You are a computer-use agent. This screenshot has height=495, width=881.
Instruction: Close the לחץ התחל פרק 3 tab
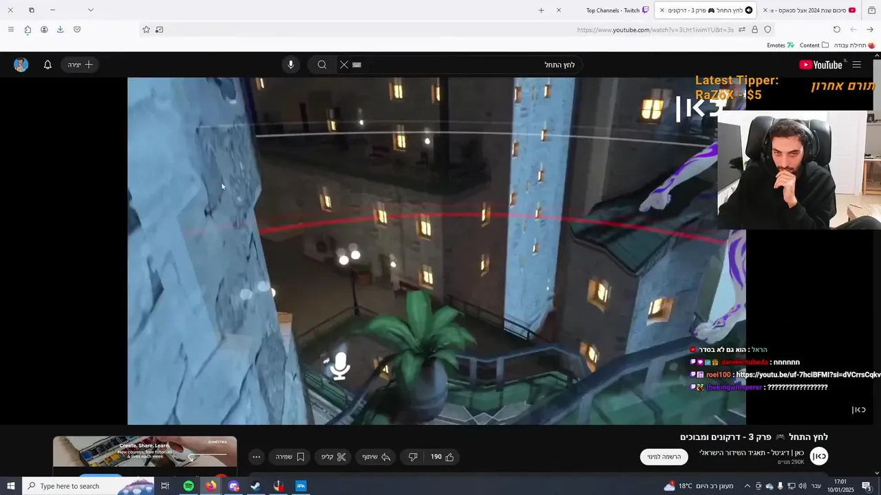tap(662, 10)
